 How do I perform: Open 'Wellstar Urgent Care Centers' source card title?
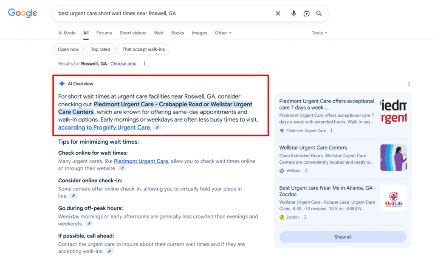pos(313,148)
